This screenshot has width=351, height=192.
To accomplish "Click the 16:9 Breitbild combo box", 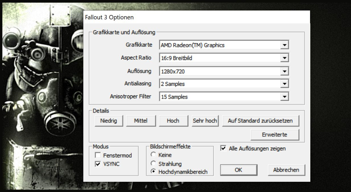I will tap(224, 58).
